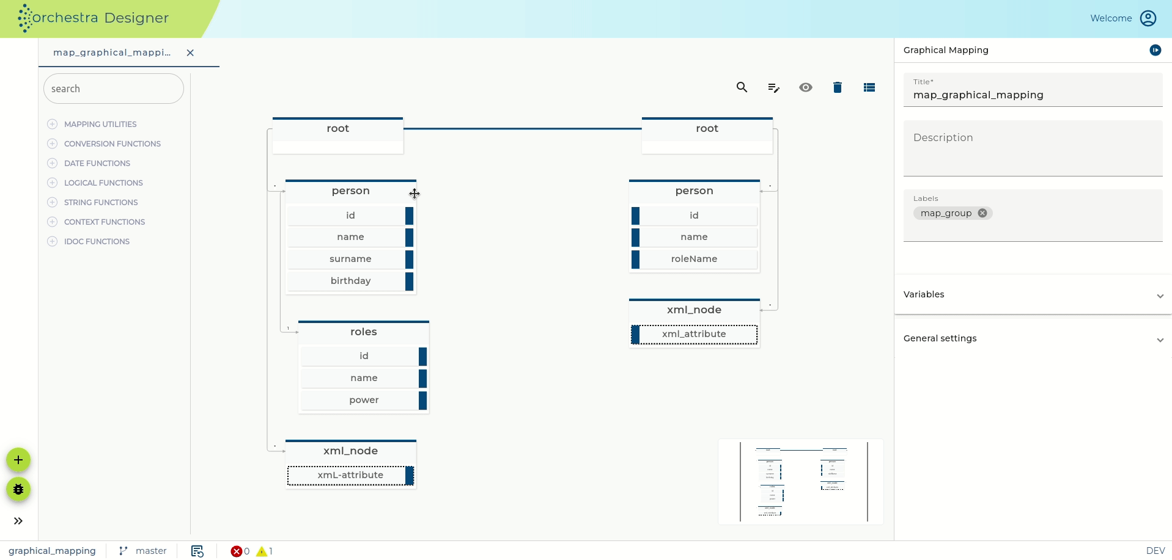1172x560 pixels.
Task: Select target xml_node header
Action: pos(694,310)
